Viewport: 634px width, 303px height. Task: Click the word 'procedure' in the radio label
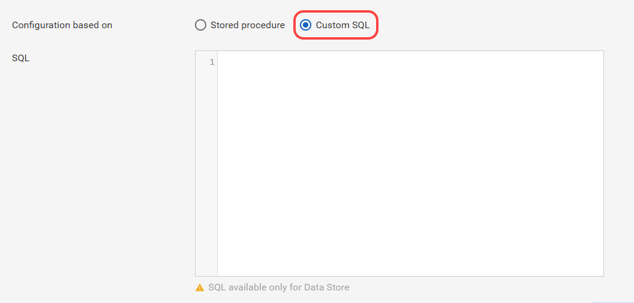click(x=263, y=25)
